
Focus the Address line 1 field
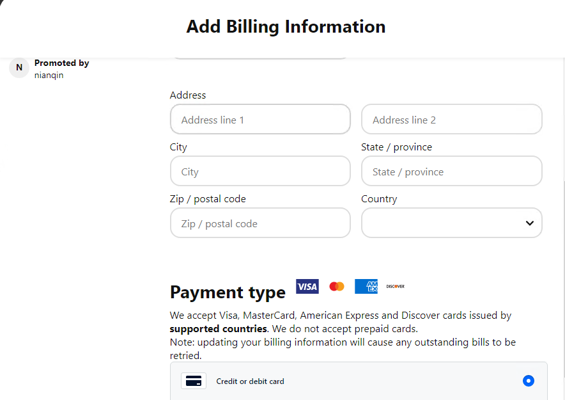coord(260,120)
